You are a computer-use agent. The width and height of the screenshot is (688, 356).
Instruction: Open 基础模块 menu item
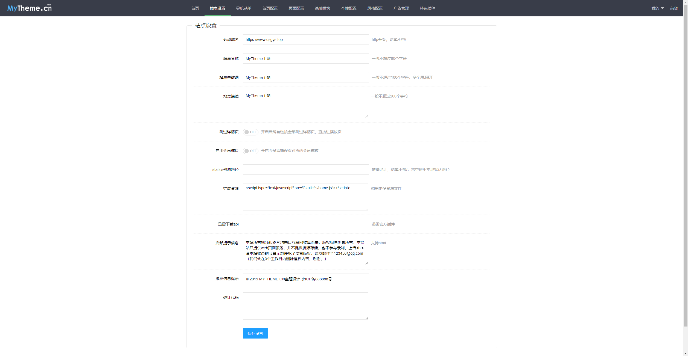coord(322,8)
